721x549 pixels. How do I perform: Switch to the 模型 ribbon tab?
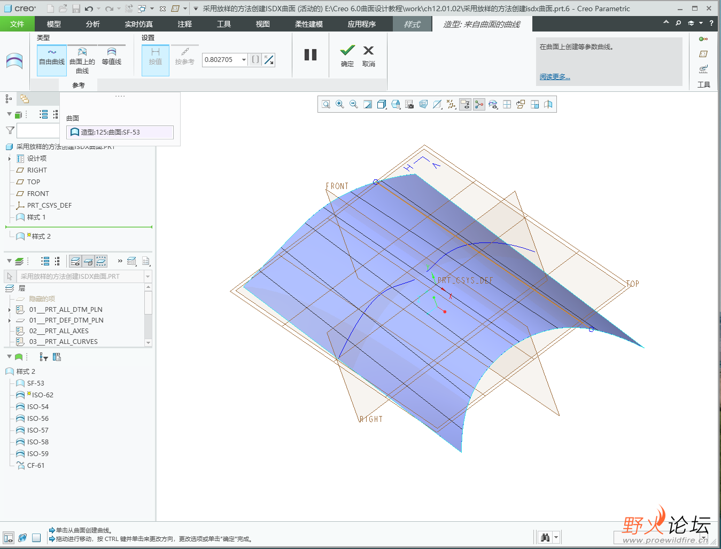(x=54, y=24)
